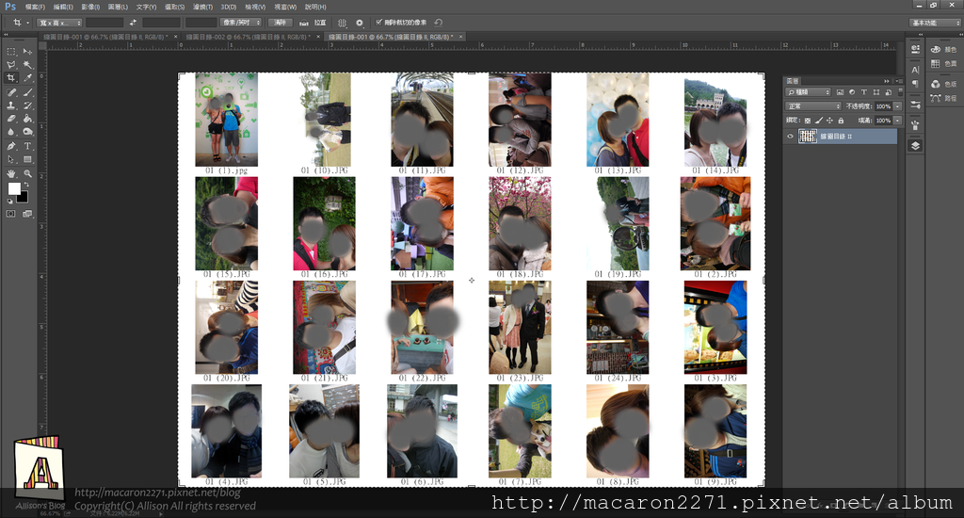The width and height of the screenshot is (964, 518).
Task: Select the Path Selection tool
Action: [x=11, y=160]
